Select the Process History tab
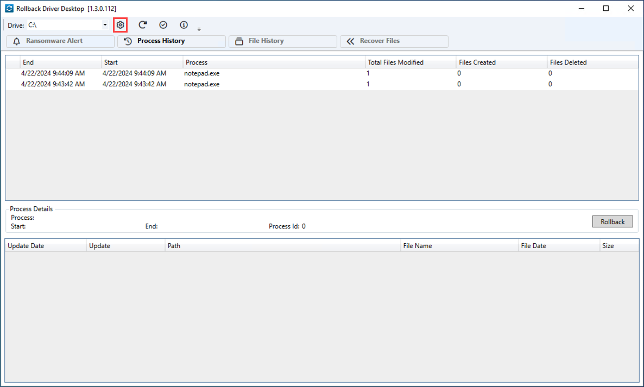 point(172,41)
